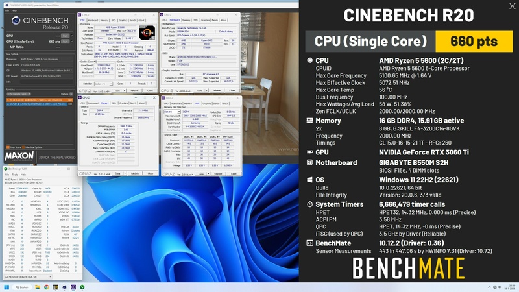This screenshot has height=292, width=519.
Task: Click the Zoeken search box on the taskbar
Action: (x=22, y=287)
